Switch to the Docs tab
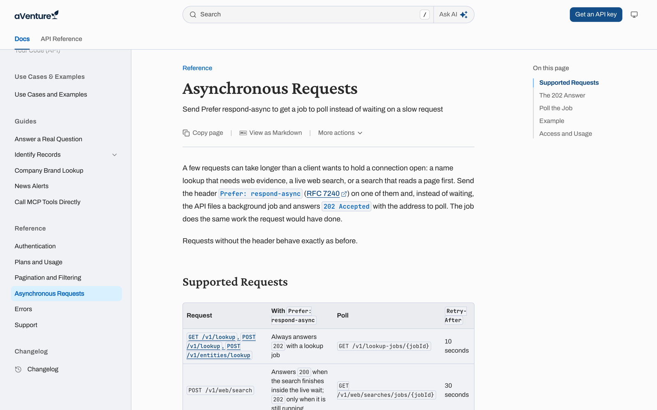The image size is (657, 410). 22,39
